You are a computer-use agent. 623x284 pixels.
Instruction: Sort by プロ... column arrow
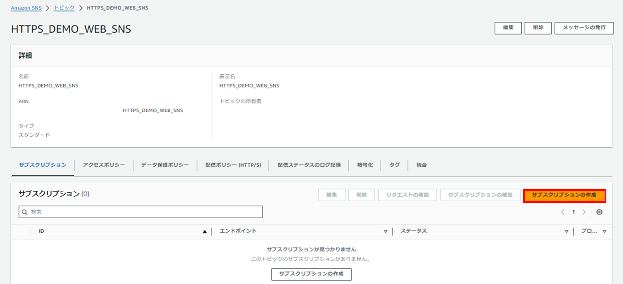tap(605, 232)
